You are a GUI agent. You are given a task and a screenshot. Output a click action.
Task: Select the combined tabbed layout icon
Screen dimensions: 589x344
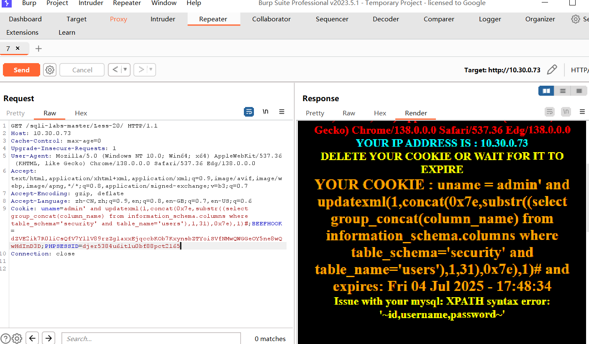point(579,91)
